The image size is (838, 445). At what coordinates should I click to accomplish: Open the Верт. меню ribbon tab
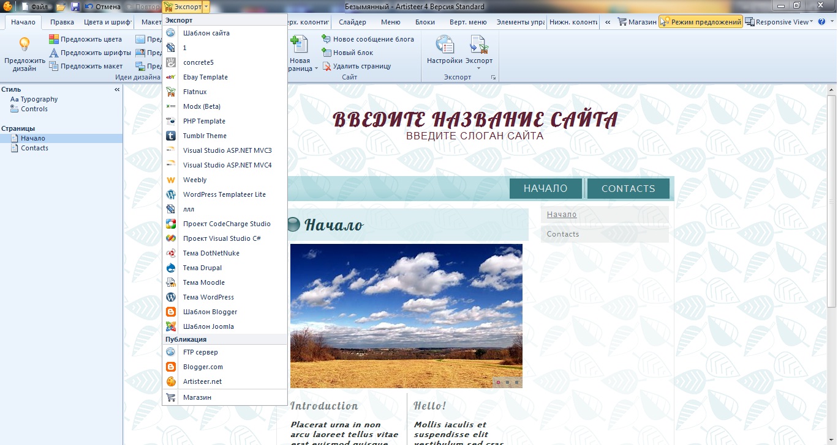pyautogui.click(x=468, y=22)
